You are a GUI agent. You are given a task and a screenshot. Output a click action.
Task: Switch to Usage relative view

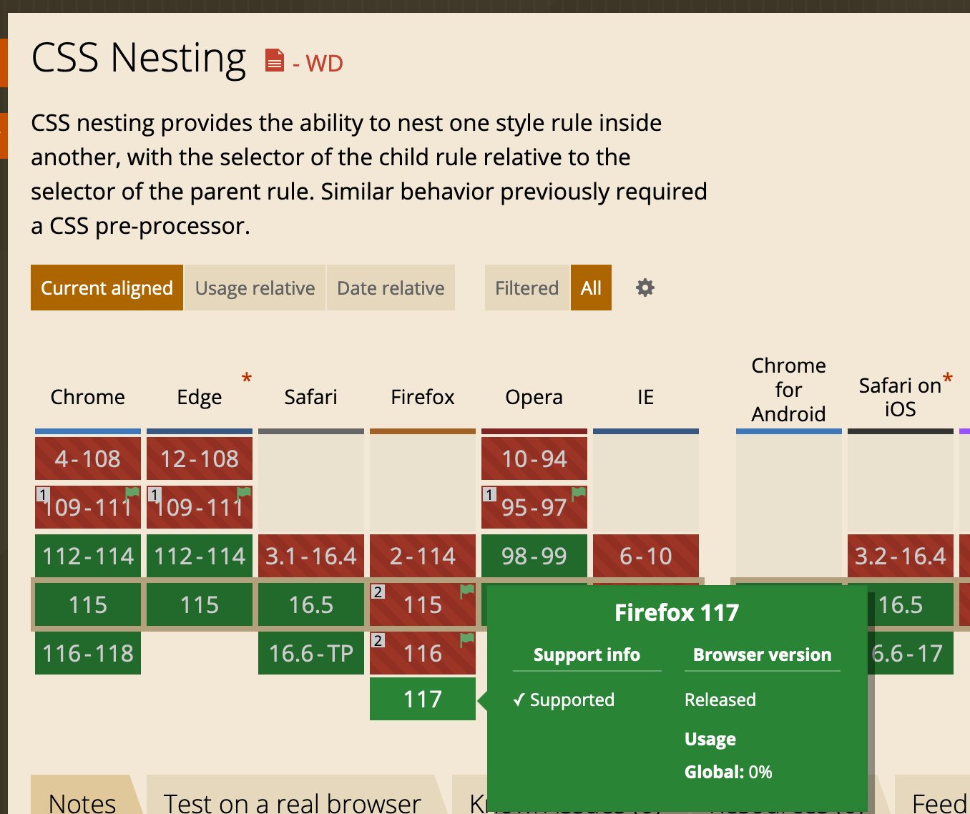click(255, 288)
